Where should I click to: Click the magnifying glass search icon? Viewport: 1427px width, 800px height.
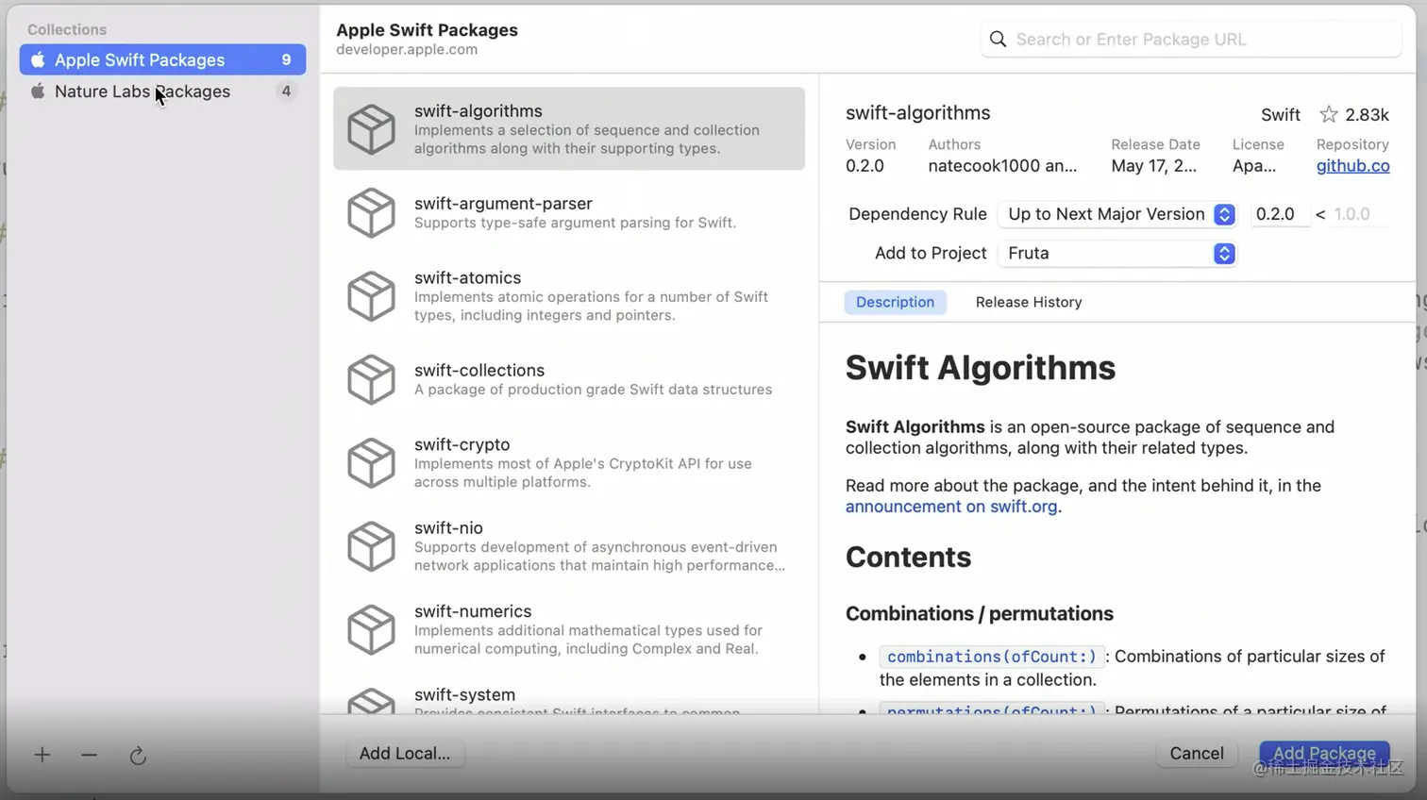click(x=998, y=40)
